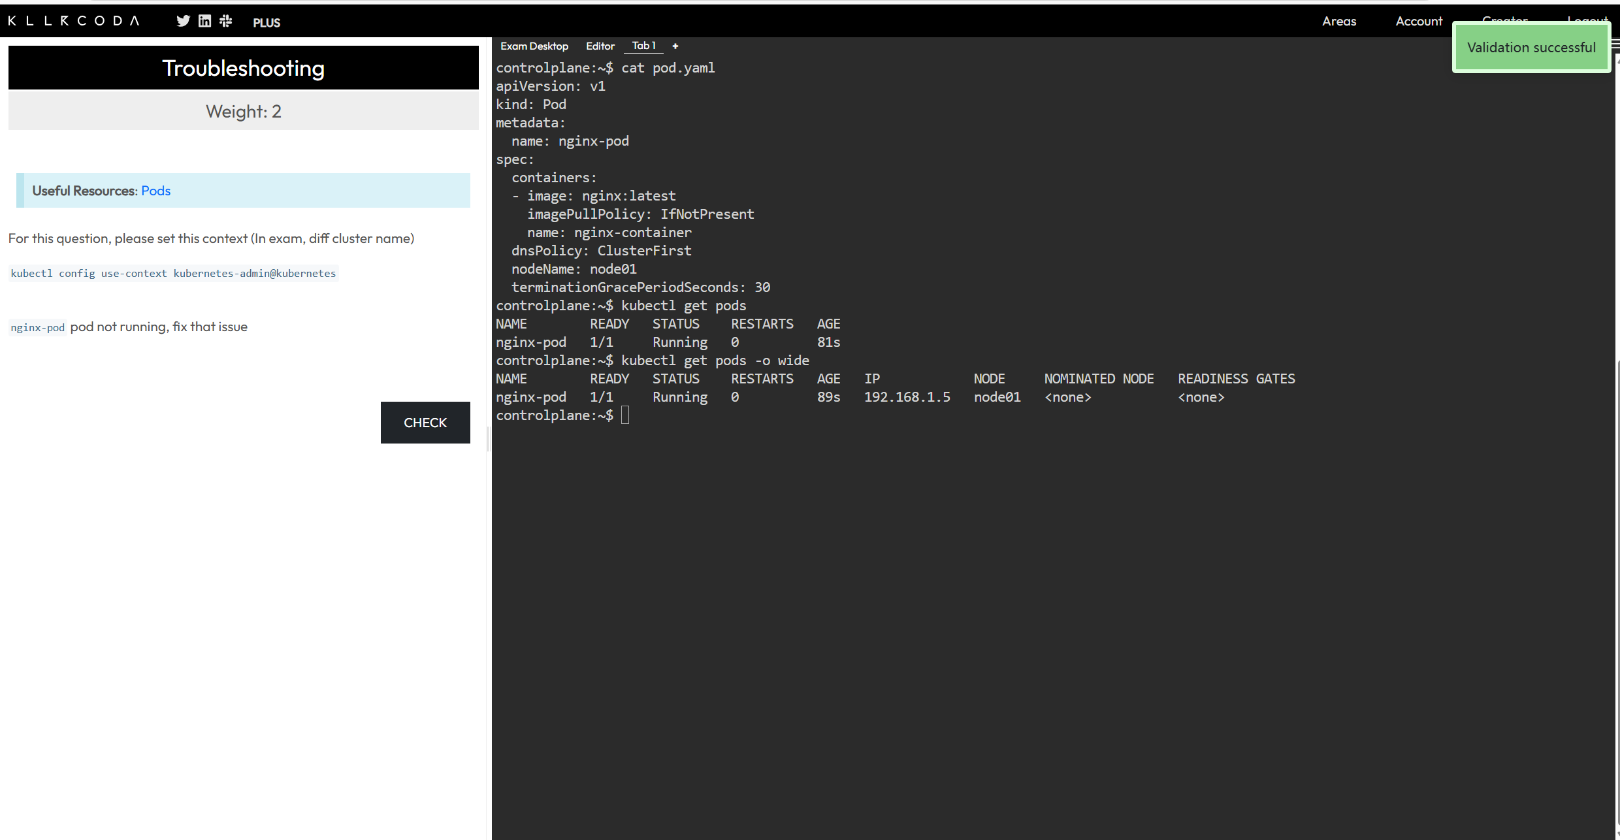This screenshot has height=840, width=1620.
Task: Open the Pods useful resource link
Action: click(x=155, y=191)
